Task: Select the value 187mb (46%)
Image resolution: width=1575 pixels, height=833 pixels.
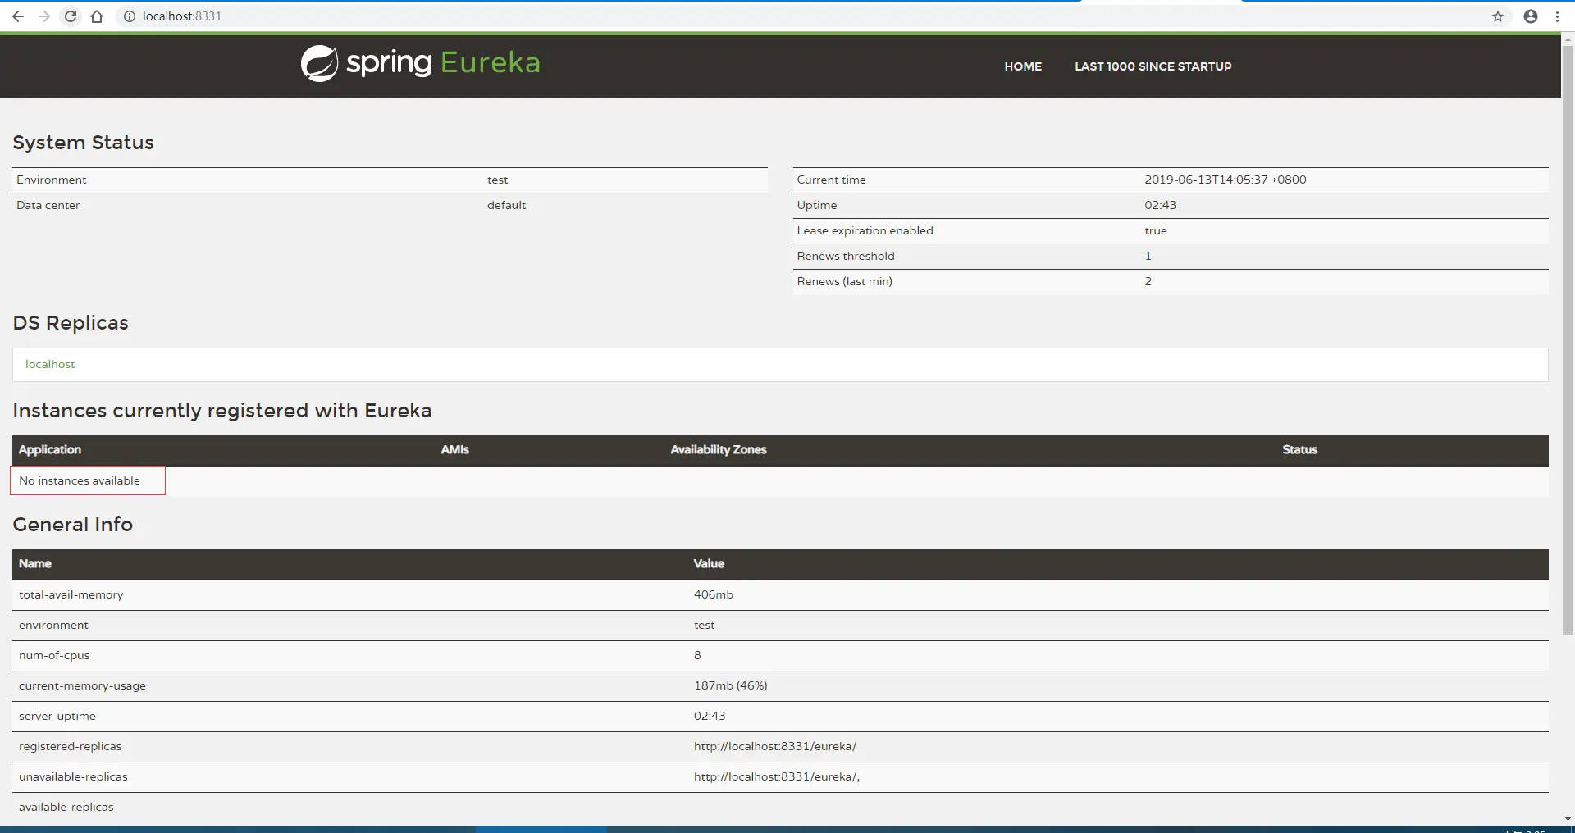Action: click(x=731, y=686)
